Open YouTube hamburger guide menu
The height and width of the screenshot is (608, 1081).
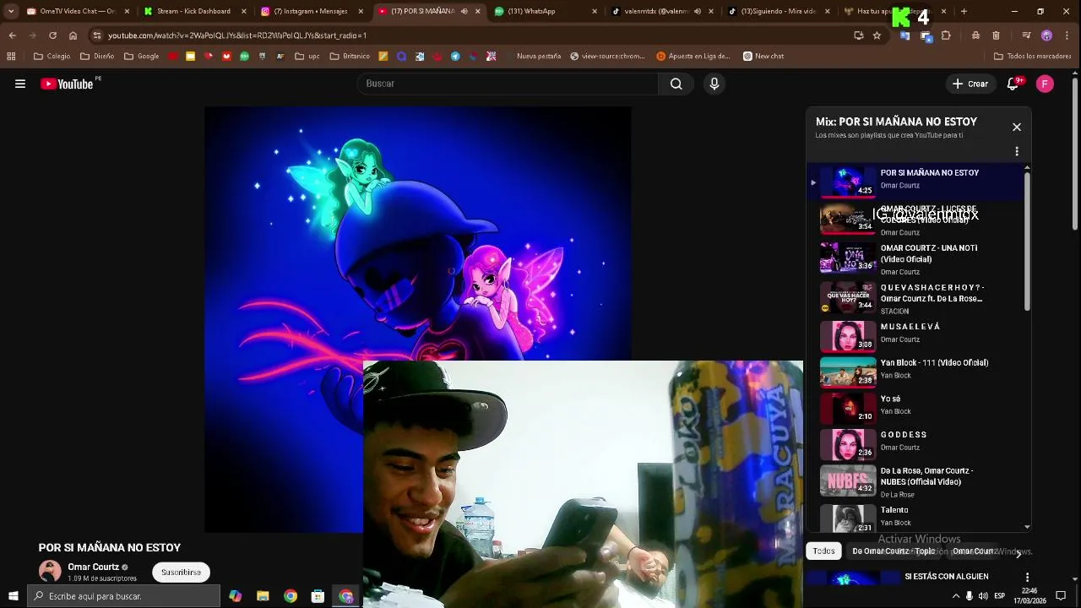coord(20,84)
